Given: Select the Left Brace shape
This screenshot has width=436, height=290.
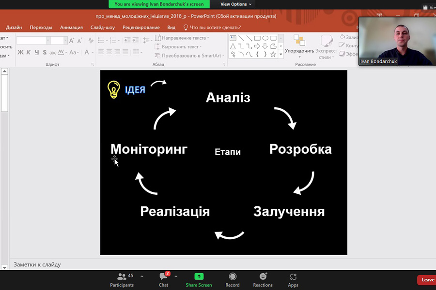Looking at the screenshot, I should pos(257,54).
